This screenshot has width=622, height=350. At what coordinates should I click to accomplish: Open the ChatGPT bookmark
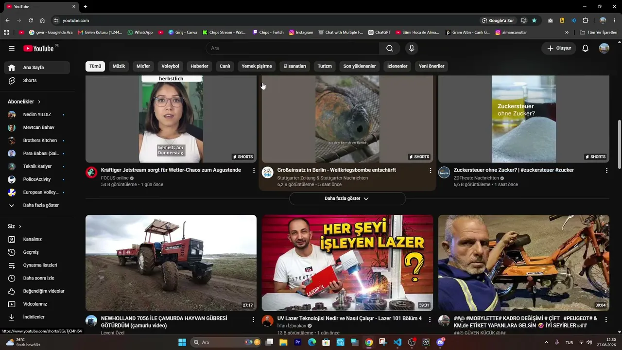(380, 33)
